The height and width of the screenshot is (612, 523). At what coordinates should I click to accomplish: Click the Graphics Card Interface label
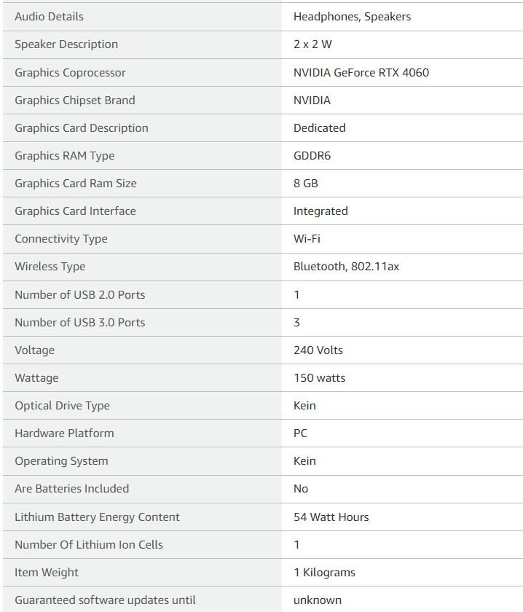(75, 211)
